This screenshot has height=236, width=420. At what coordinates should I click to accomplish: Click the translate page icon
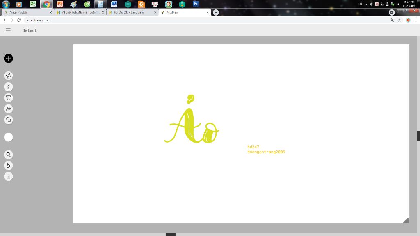(393, 20)
